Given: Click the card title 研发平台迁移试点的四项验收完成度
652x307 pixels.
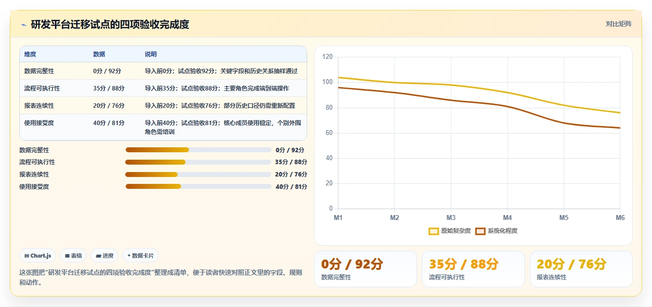Looking at the screenshot, I should coord(110,24).
